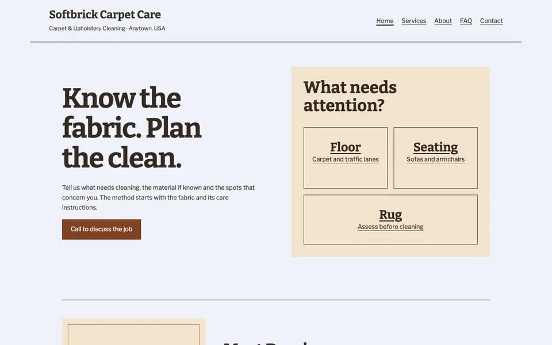
Task: Click 'Sofas and armchairs' text
Action: [435, 159]
